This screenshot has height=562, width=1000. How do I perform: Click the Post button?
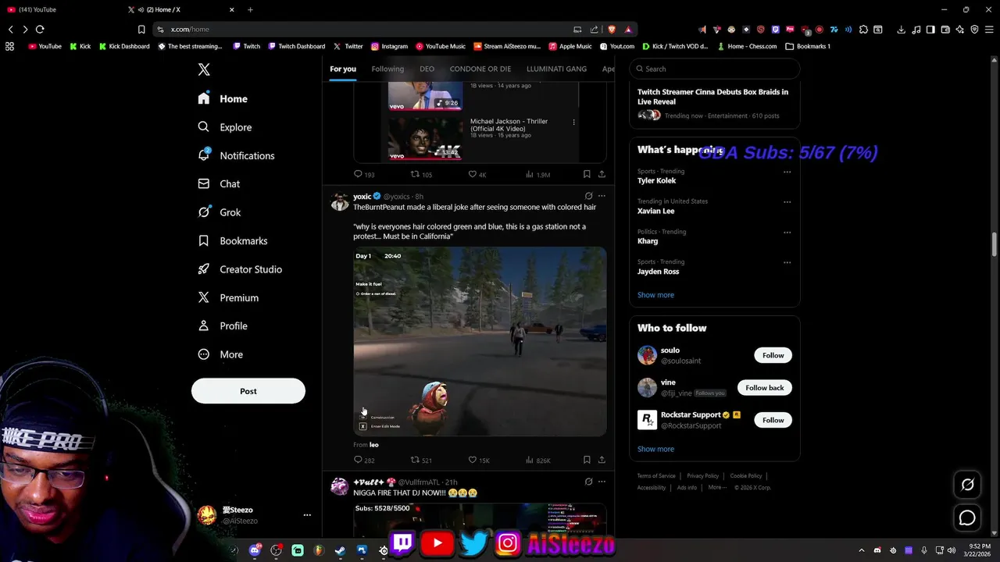tap(248, 391)
